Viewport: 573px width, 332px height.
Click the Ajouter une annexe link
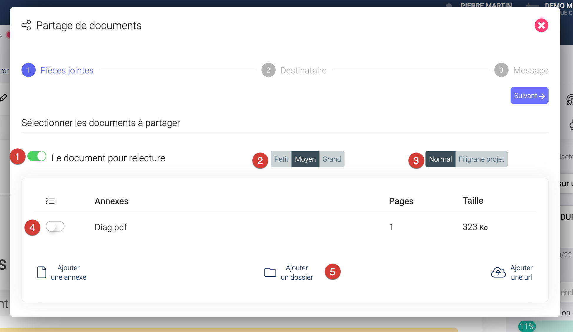[69, 273]
